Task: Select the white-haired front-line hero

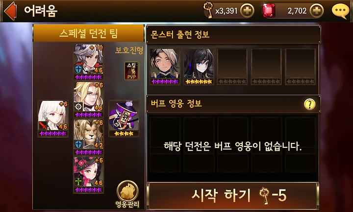Action: click(x=53, y=118)
